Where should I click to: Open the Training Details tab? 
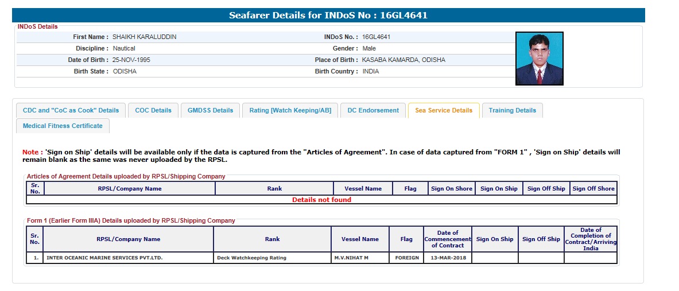click(x=512, y=111)
